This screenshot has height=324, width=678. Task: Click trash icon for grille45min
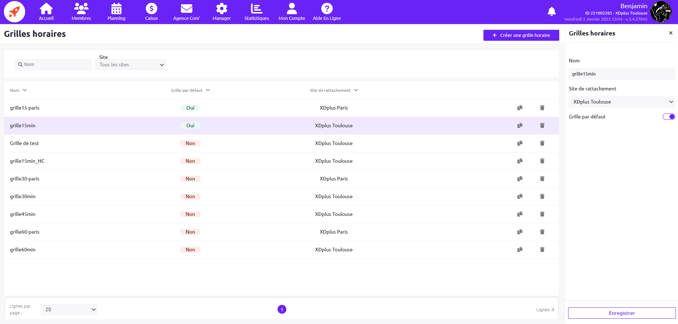(x=542, y=214)
